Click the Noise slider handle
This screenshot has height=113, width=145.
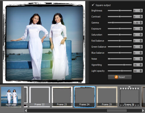click(x=109, y=59)
